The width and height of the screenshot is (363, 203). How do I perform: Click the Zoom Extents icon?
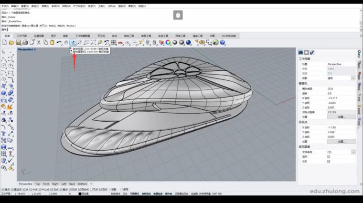click(x=93, y=42)
